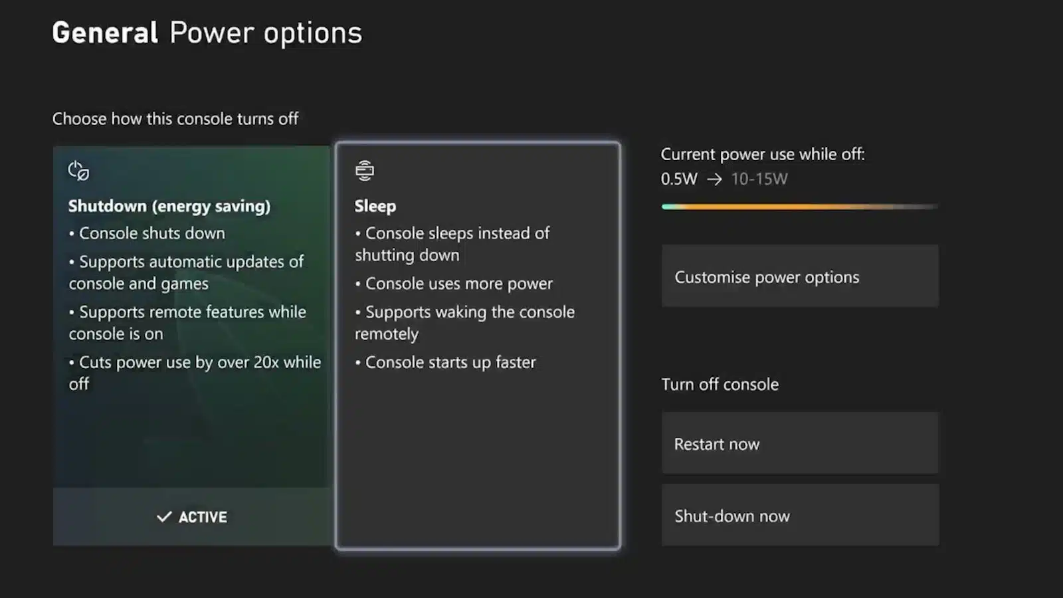Viewport: 1063px width, 598px height.
Task: Click the console wake icon on Sleep card
Action: pos(363,170)
